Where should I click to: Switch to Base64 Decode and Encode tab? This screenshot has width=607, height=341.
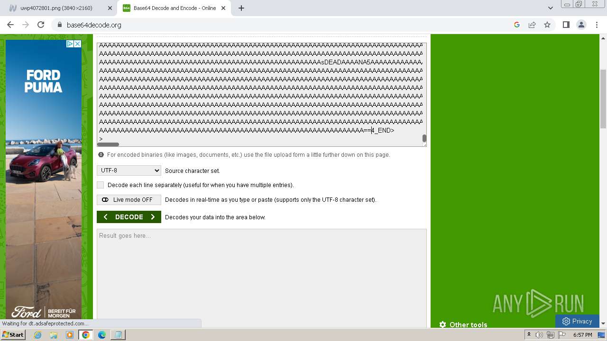click(x=174, y=8)
